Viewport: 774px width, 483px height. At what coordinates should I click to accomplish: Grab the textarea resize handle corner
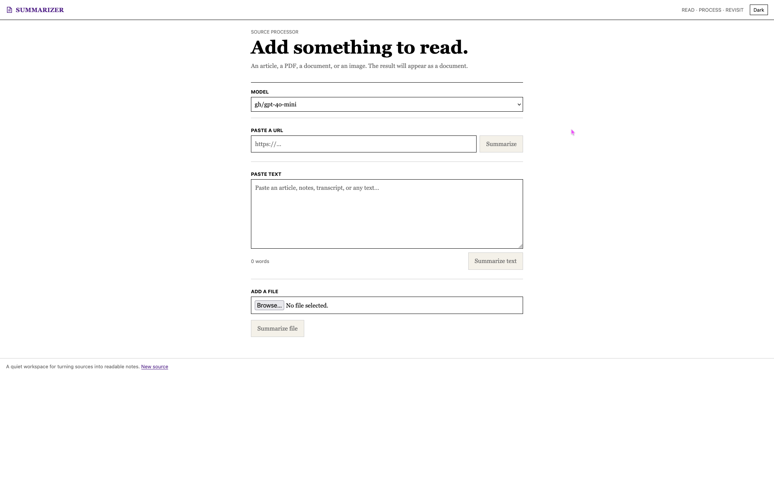520,246
